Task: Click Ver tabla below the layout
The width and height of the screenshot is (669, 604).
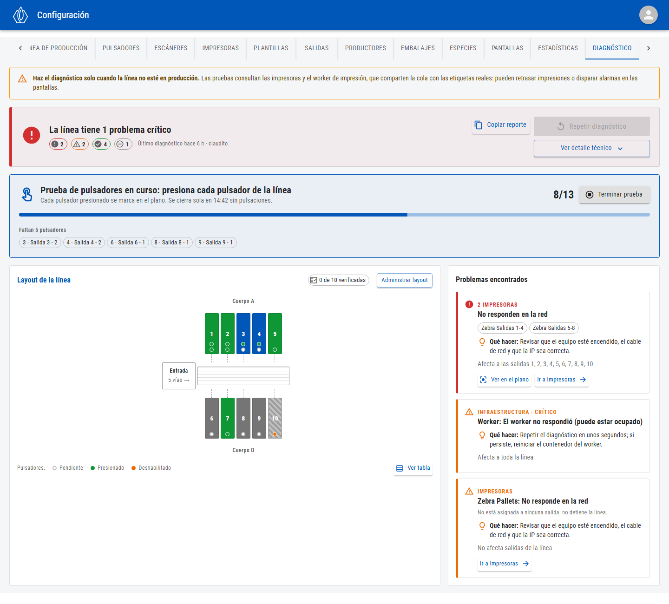Action: click(413, 468)
